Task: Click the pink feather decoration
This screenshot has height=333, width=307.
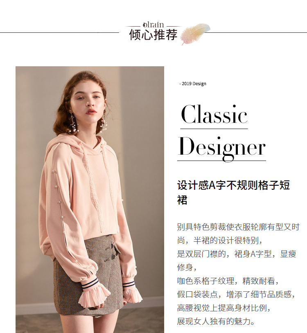Action: [x=195, y=34]
